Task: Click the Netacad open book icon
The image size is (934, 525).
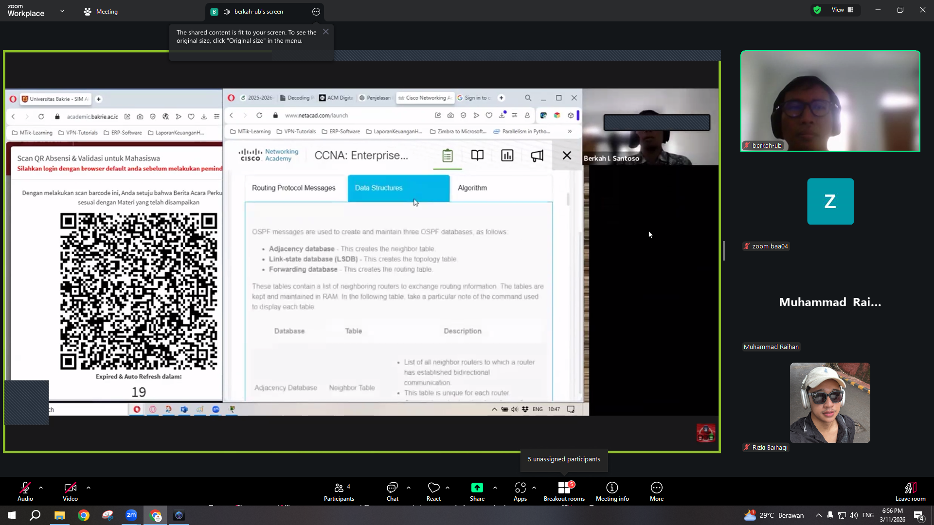Action: tap(477, 156)
